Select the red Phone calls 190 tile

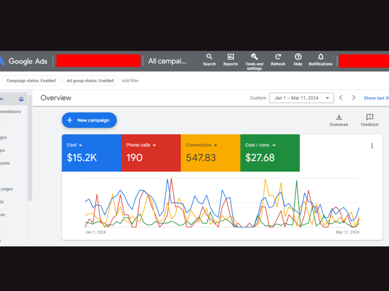coord(151,153)
